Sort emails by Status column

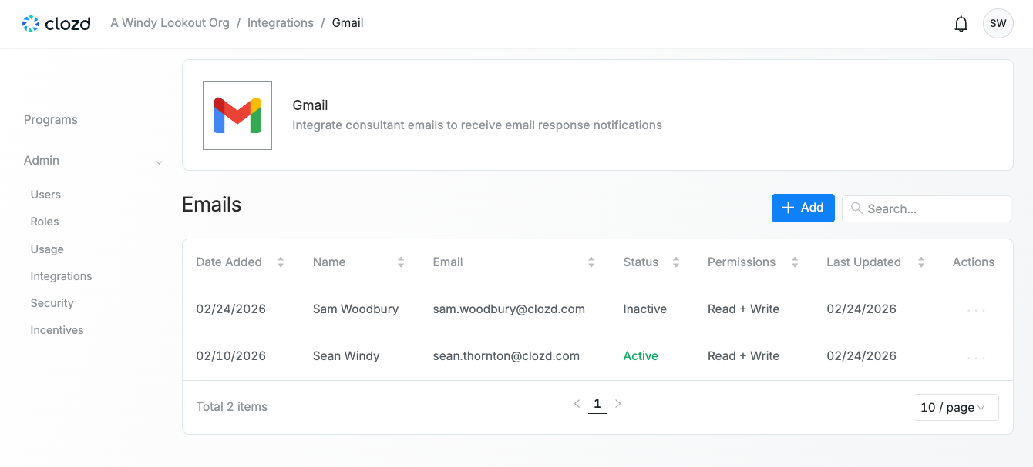click(675, 262)
